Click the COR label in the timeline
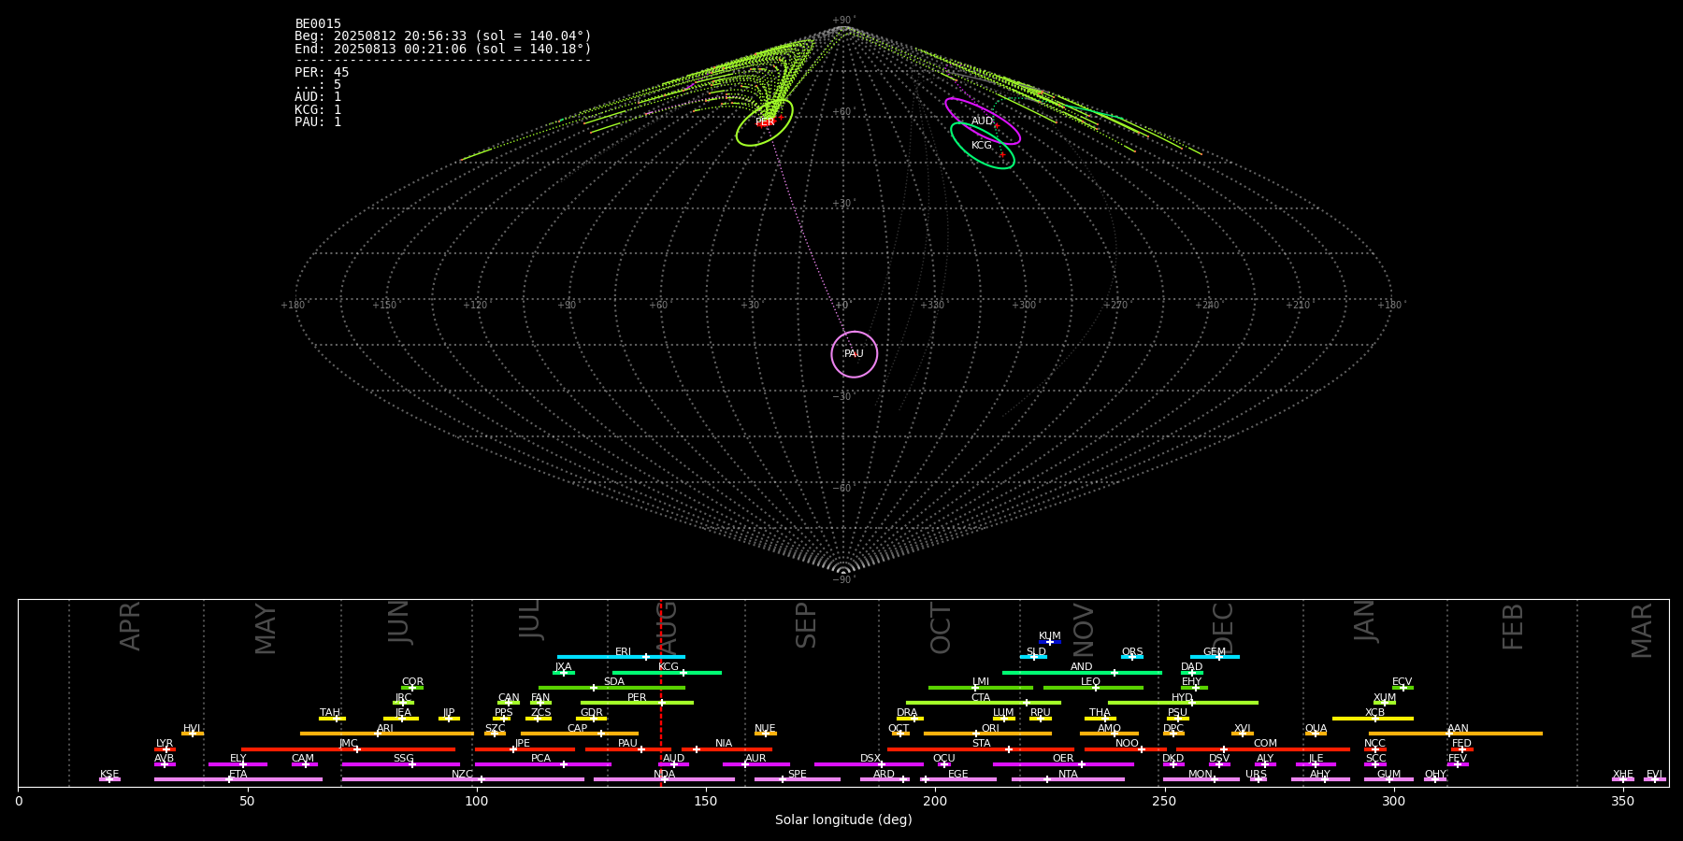Viewport: 1683px width, 841px height. coord(412,682)
